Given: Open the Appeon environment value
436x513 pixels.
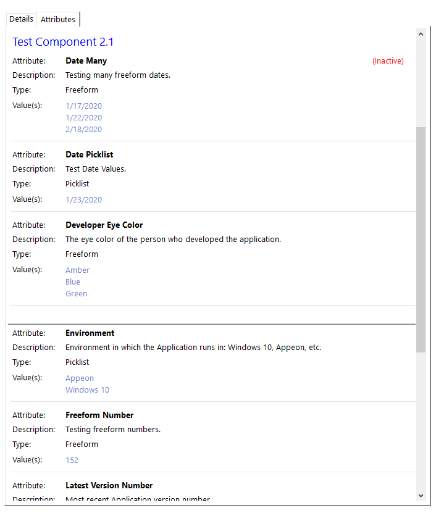Looking at the screenshot, I should (x=80, y=378).
